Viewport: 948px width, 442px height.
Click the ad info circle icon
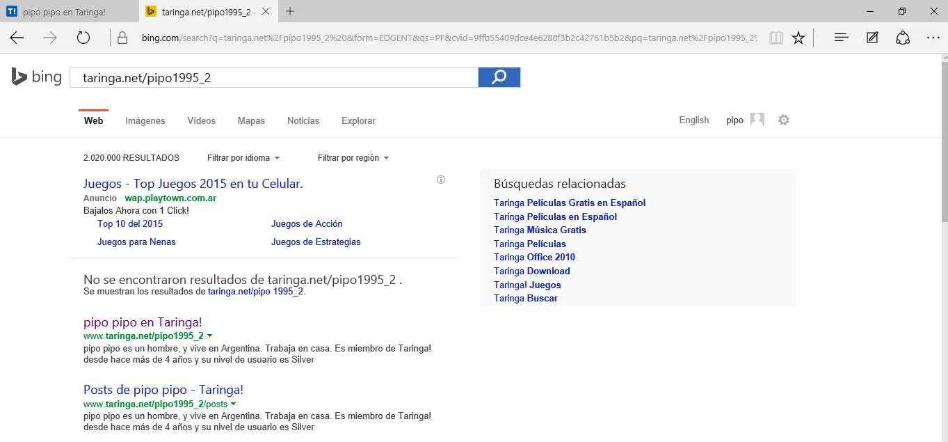point(440,180)
